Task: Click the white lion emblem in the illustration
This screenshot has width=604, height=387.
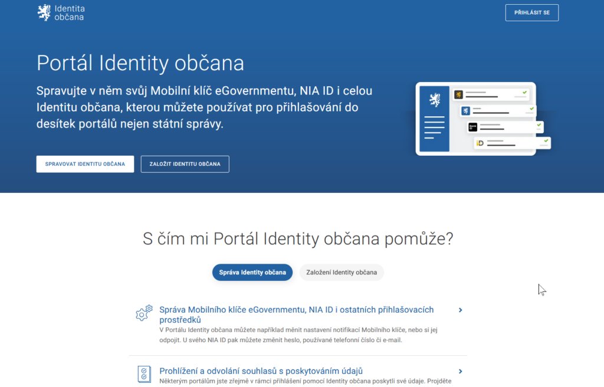Action: [435, 100]
